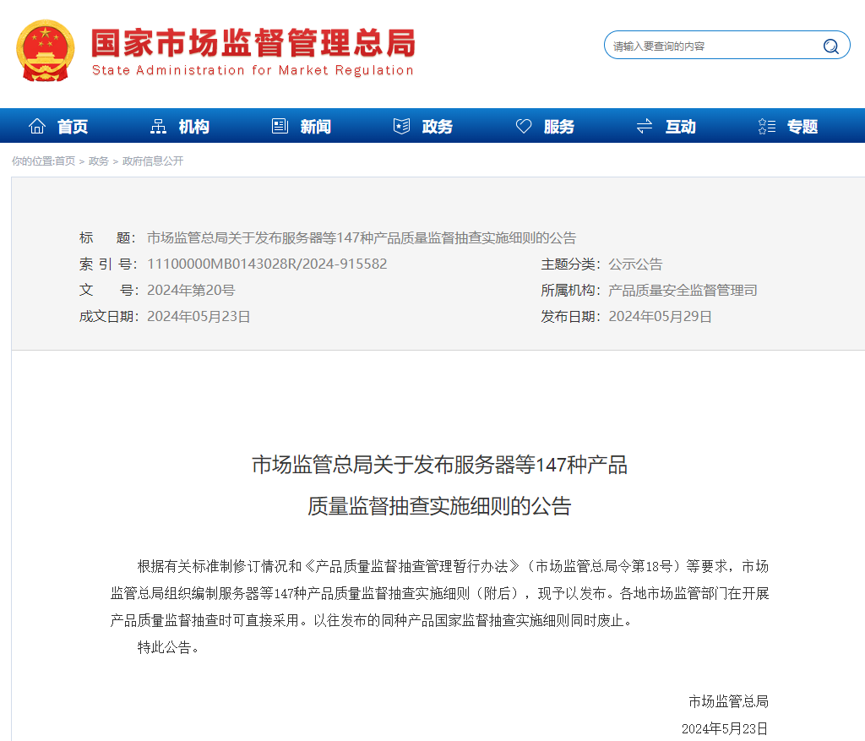Click the 机构 organization chart icon
The image size is (865, 741).
pyautogui.click(x=158, y=124)
